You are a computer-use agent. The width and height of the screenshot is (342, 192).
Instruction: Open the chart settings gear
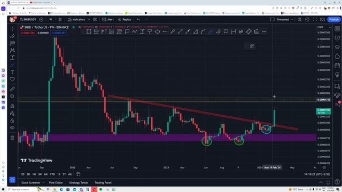(307, 20)
